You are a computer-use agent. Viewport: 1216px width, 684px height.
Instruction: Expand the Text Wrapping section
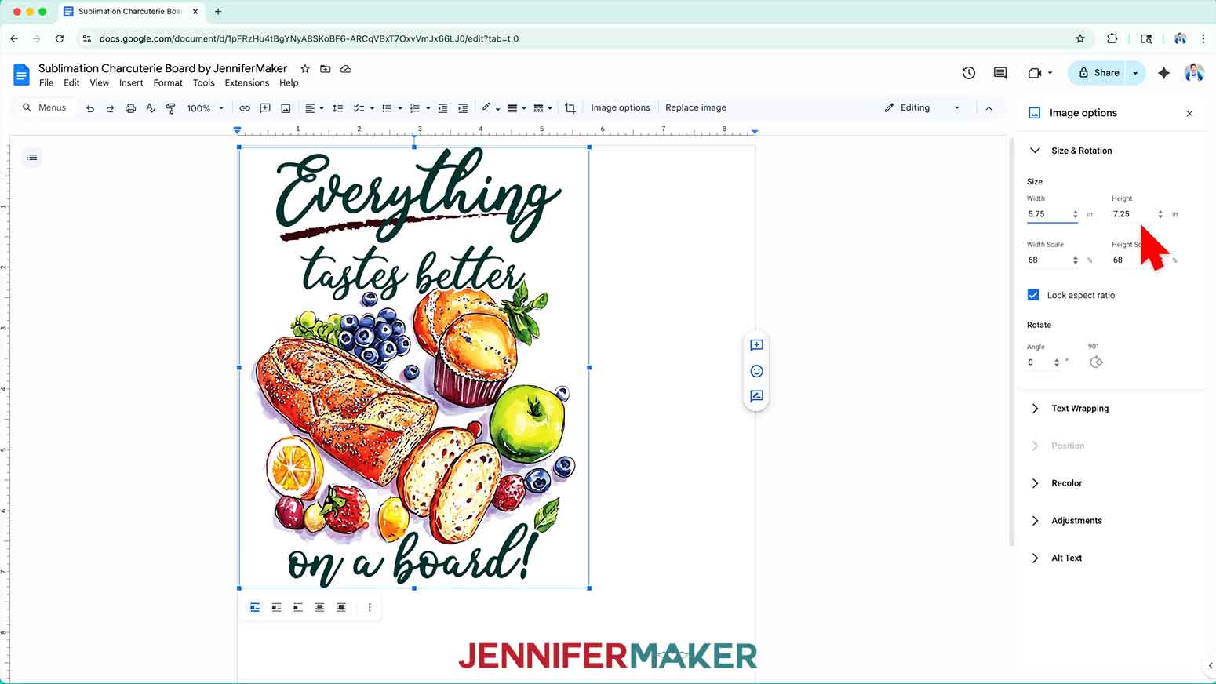(1035, 409)
